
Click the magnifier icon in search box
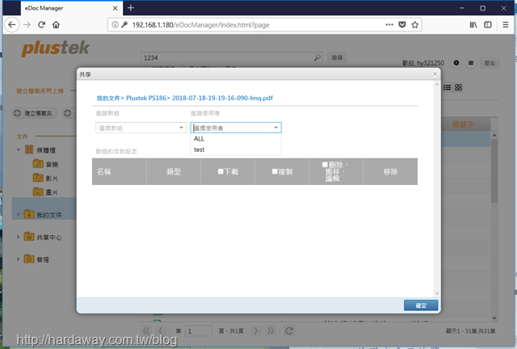click(x=317, y=57)
